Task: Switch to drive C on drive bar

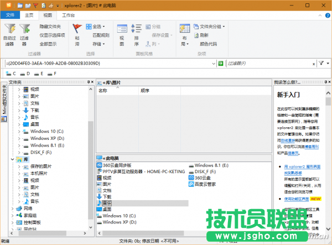Action: 11,74
